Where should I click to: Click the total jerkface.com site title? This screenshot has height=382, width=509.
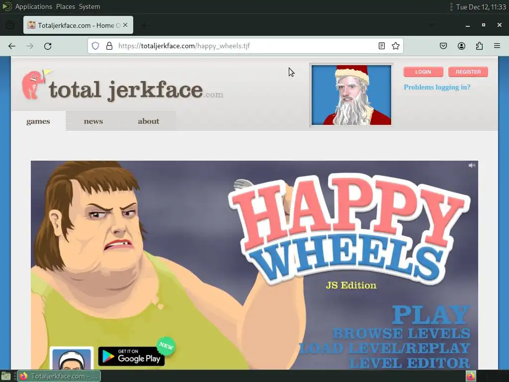(136, 90)
